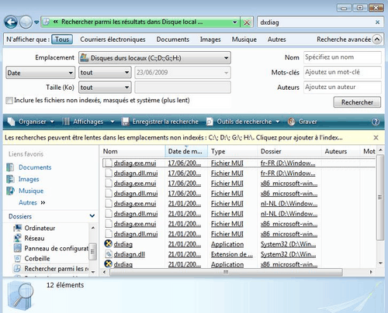Open the Musique favorite link

point(31,191)
